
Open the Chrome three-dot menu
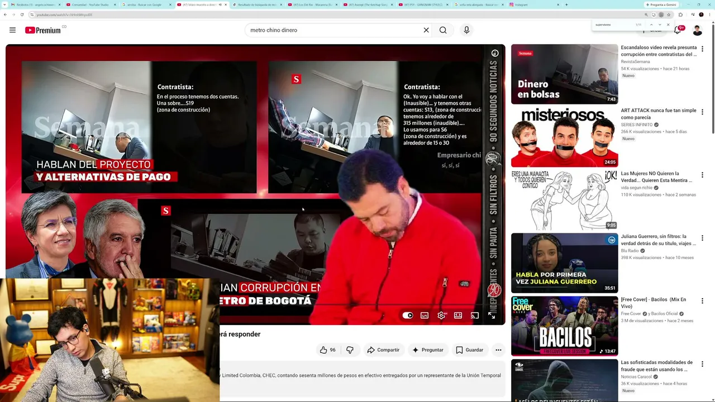coord(709,15)
